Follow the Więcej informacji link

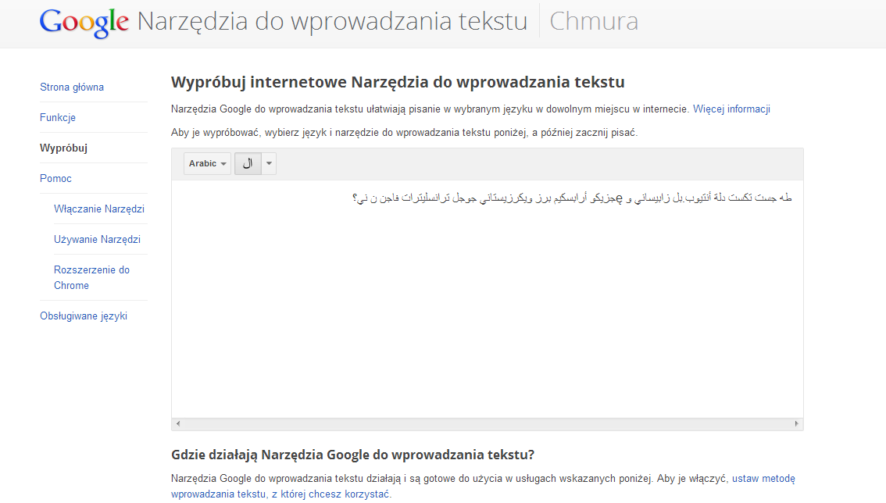click(732, 109)
